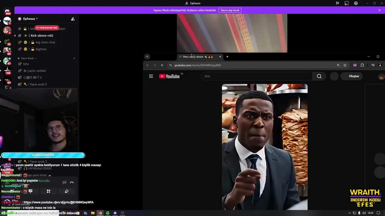
Task: Show hidden system tray icons
Action: [350, 213]
